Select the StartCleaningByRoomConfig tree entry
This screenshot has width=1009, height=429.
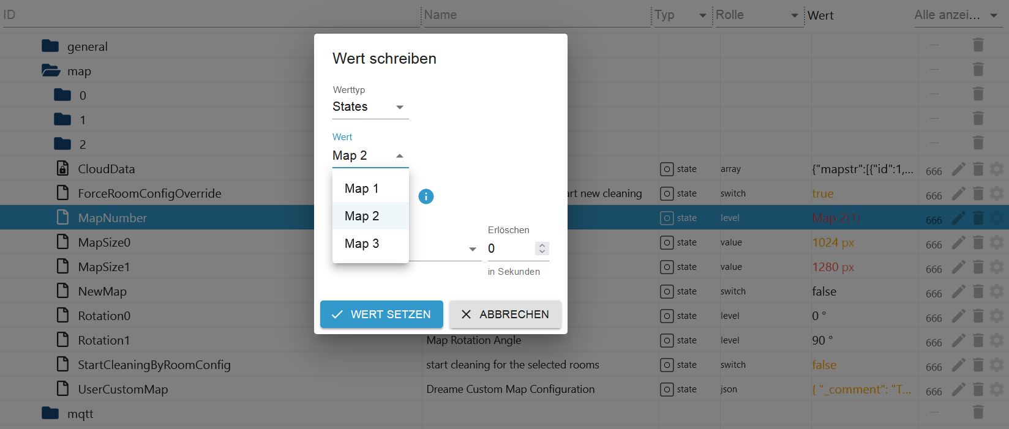coord(154,365)
